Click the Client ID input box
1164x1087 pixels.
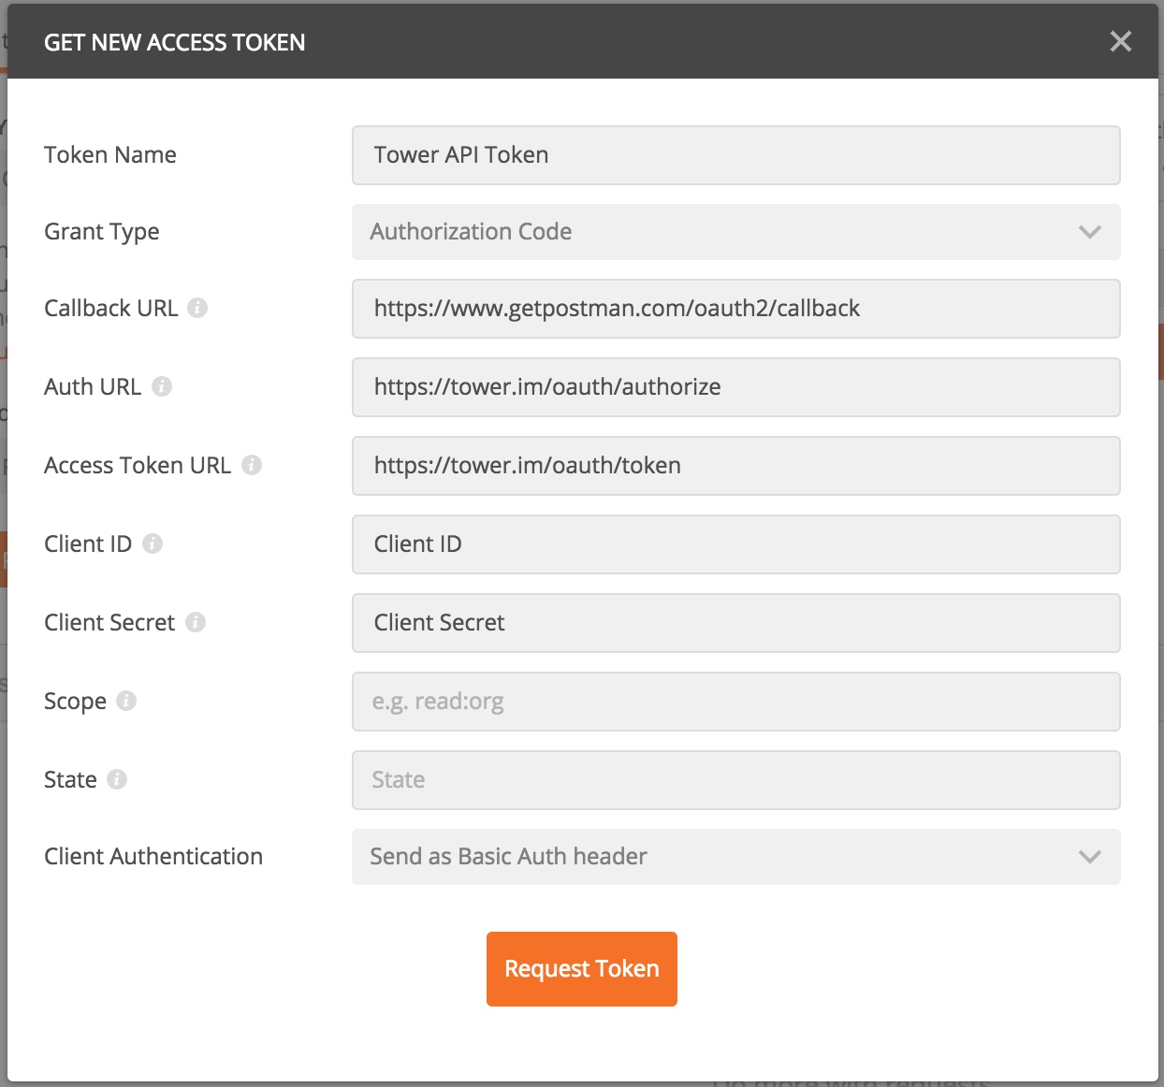pos(735,544)
